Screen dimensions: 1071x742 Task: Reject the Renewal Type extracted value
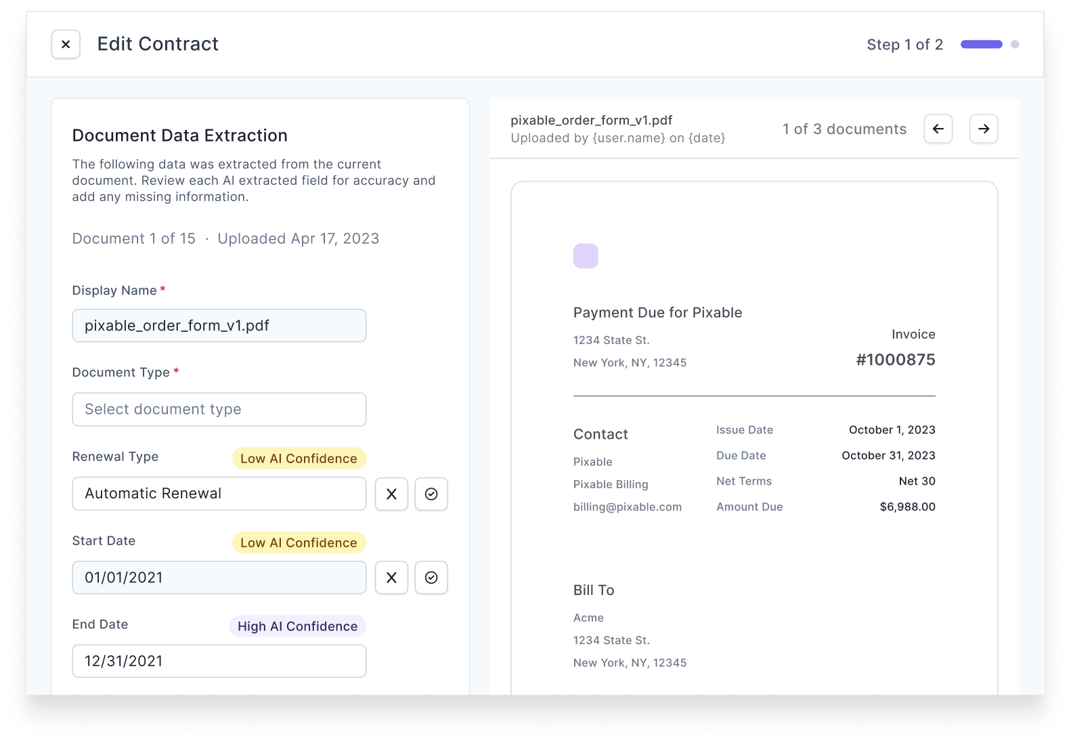coord(391,494)
